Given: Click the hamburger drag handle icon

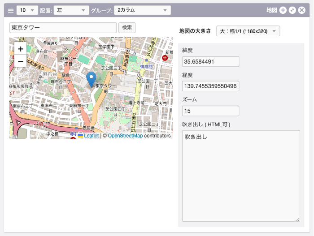Looking at the screenshot, I should point(11,10).
